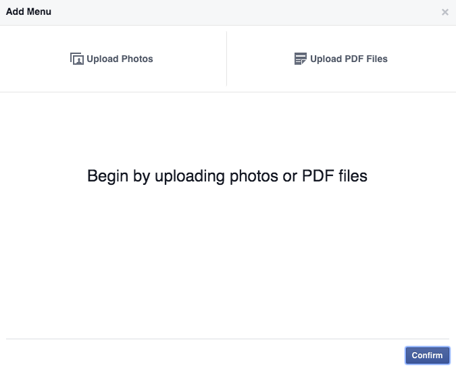The height and width of the screenshot is (371, 456).
Task: Dismiss the dialog using the gray X icon
Action: [445, 12]
